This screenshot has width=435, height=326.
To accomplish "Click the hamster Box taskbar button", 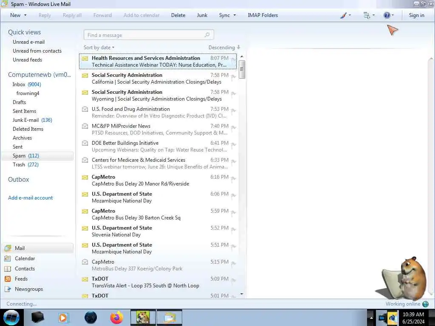I will point(143,318).
